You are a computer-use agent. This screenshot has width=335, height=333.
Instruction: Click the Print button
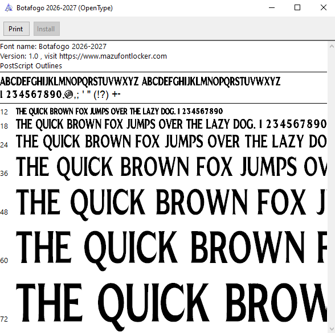pos(17,29)
